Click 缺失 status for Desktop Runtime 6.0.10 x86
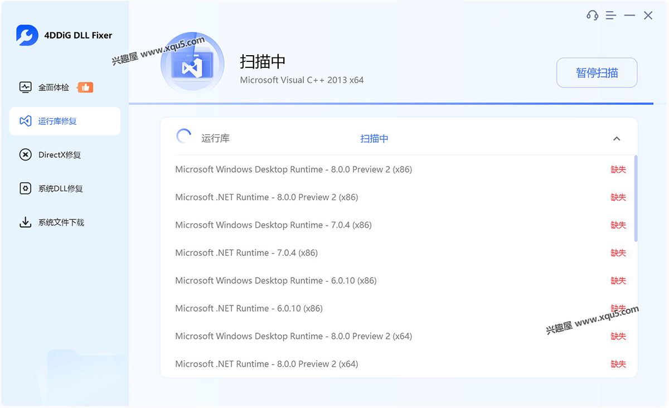 tap(618, 281)
